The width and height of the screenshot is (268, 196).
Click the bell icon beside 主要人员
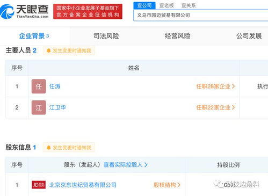click(48, 50)
